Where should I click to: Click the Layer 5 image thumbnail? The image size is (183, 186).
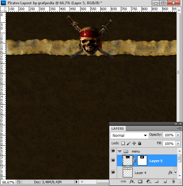point(128,161)
